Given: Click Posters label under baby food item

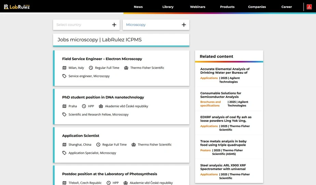Looking at the screenshot, I should click(205, 151).
